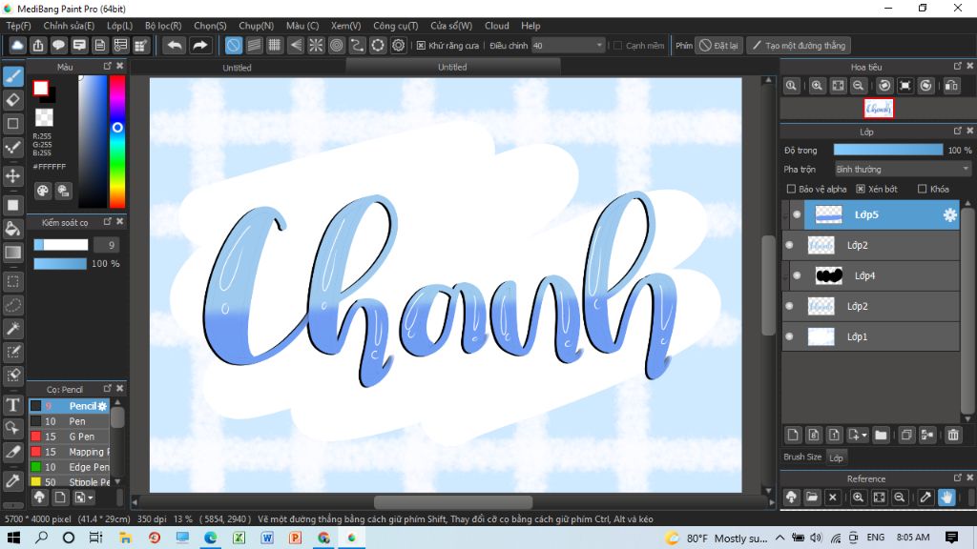Click the white foreground color swatch
The width and height of the screenshot is (977, 549).
point(41,89)
